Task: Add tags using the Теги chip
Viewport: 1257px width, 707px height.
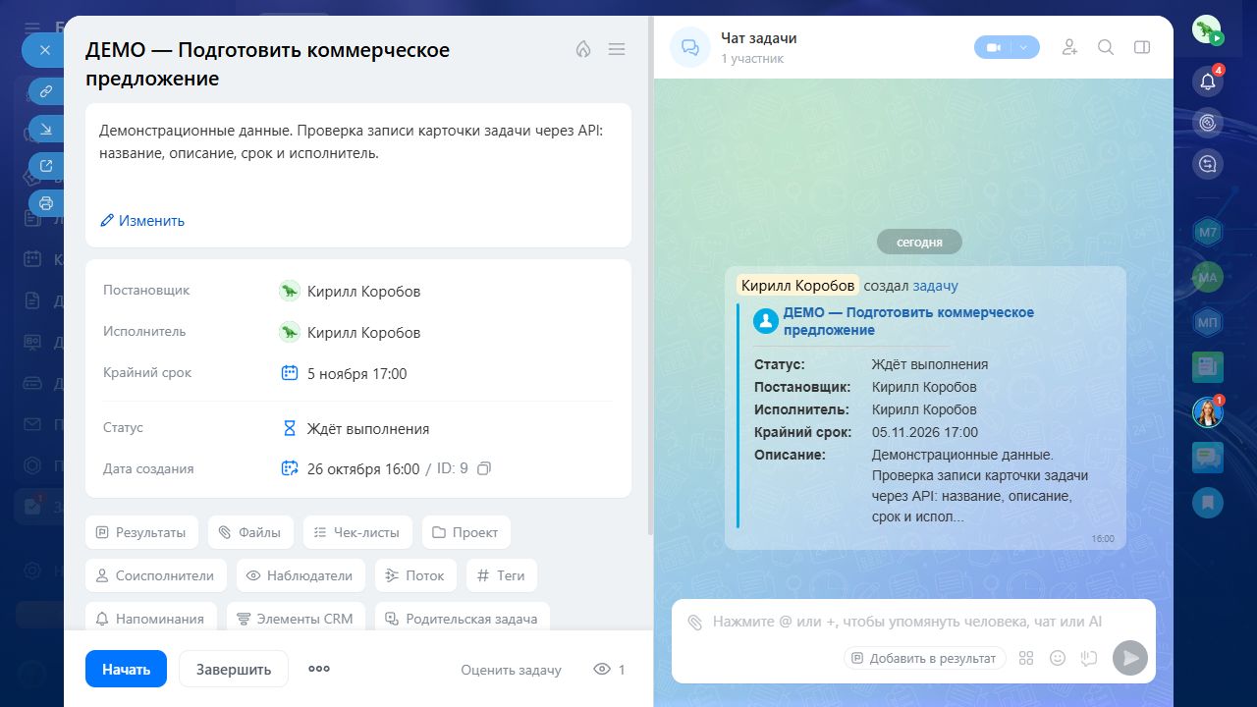Action: [x=502, y=575]
